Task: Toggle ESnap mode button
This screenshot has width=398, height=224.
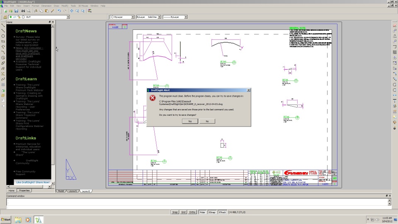Action: [212, 212]
